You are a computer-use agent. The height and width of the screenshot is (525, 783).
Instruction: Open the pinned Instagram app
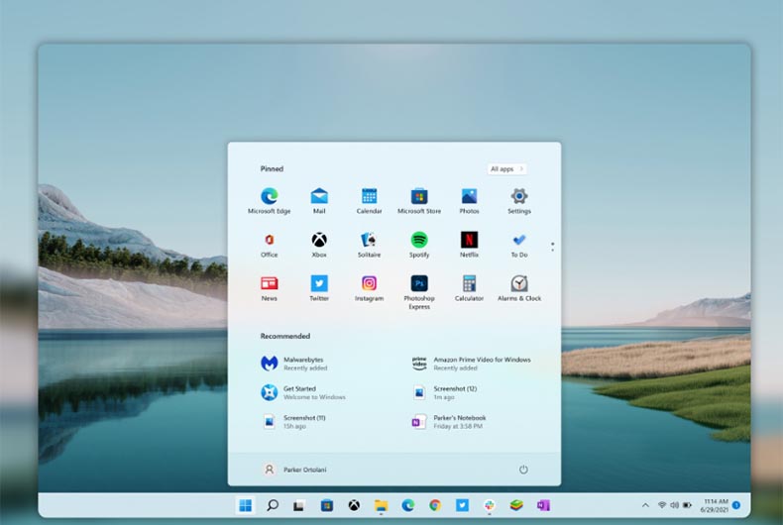[x=369, y=288]
